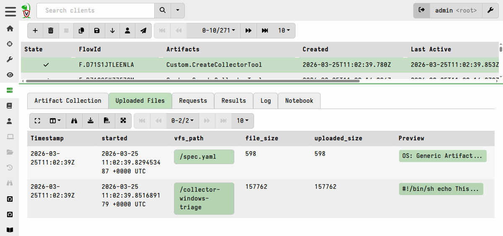
Task: Open column chooser dropdown in files toolbar
Action: click(x=55, y=121)
